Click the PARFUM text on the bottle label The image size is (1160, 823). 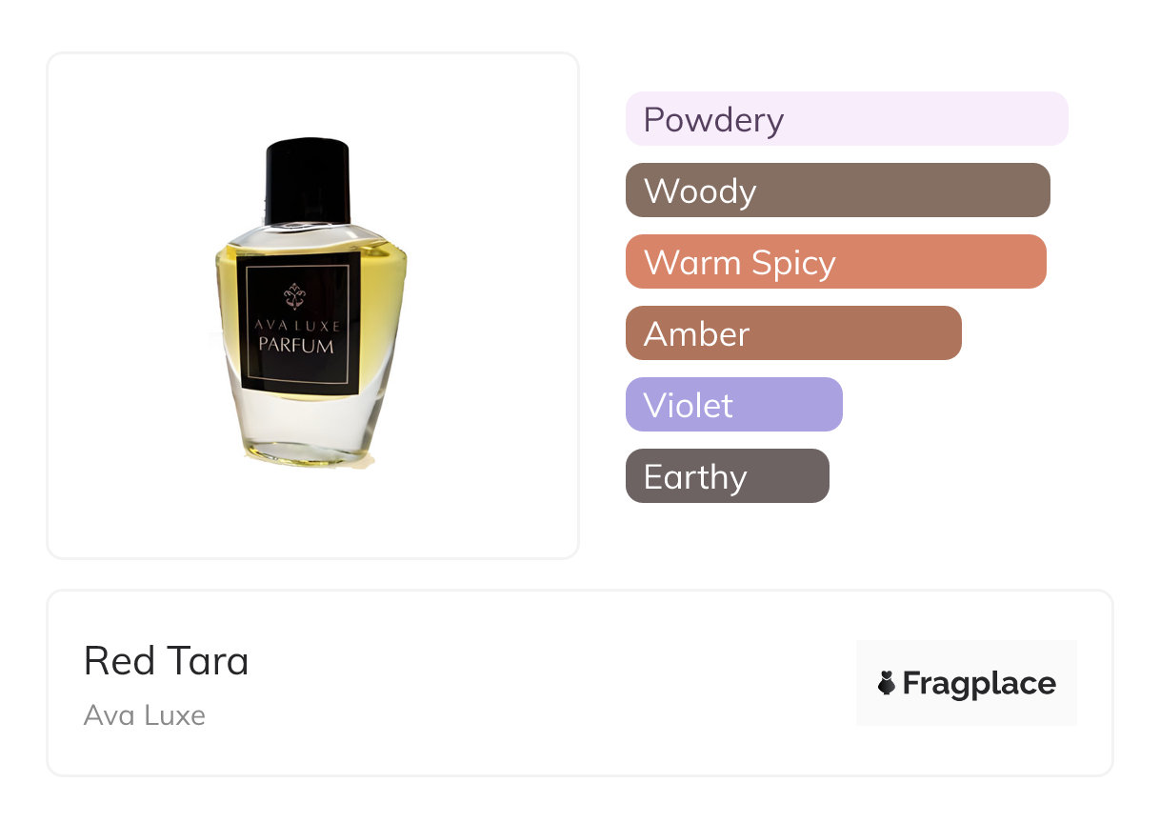(x=295, y=345)
